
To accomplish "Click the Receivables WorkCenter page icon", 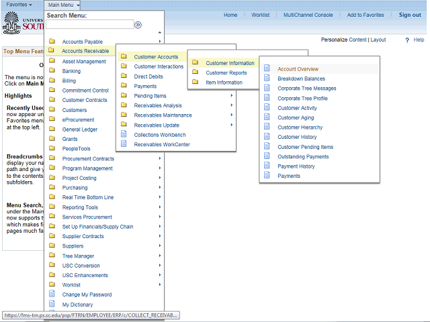I will (123, 144).
